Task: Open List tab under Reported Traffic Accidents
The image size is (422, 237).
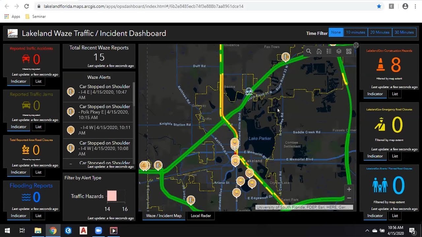Action: click(x=39, y=81)
